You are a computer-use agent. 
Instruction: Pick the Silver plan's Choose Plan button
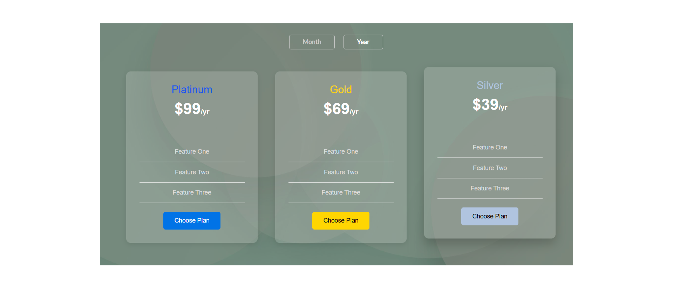pyautogui.click(x=490, y=216)
